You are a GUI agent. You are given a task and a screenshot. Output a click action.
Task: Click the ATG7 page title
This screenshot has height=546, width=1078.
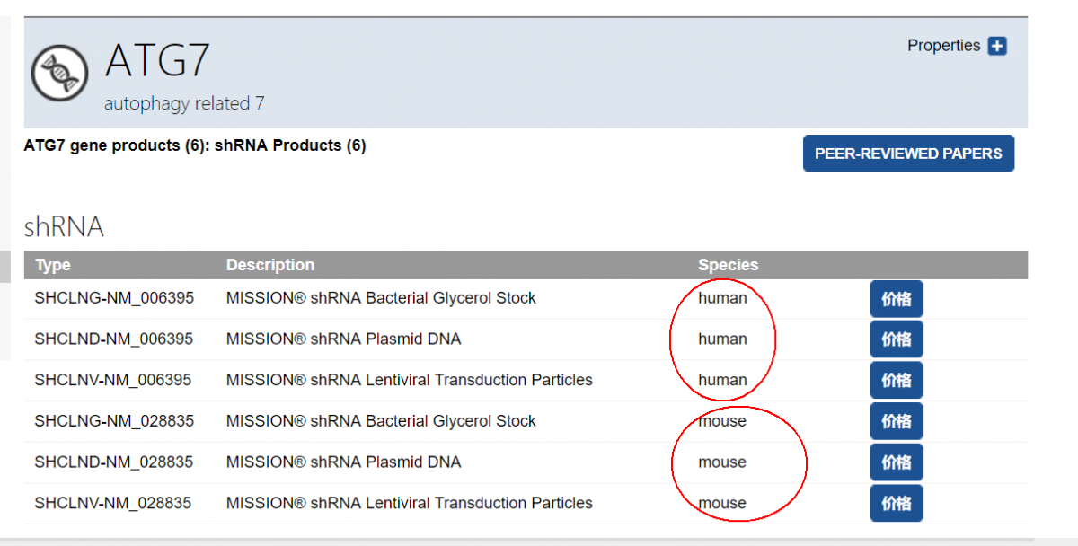pyautogui.click(x=157, y=61)
